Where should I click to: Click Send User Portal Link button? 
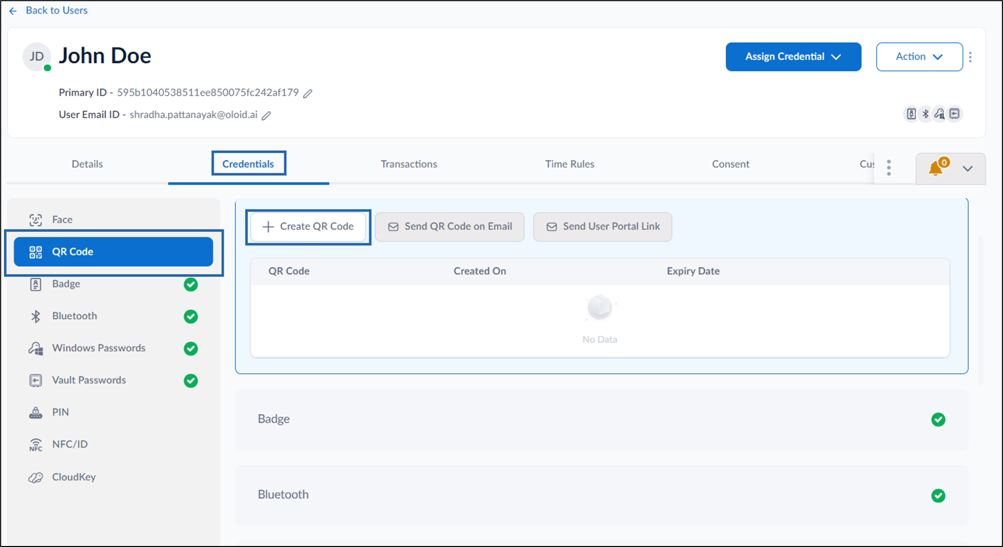click(x=603, y=227)
